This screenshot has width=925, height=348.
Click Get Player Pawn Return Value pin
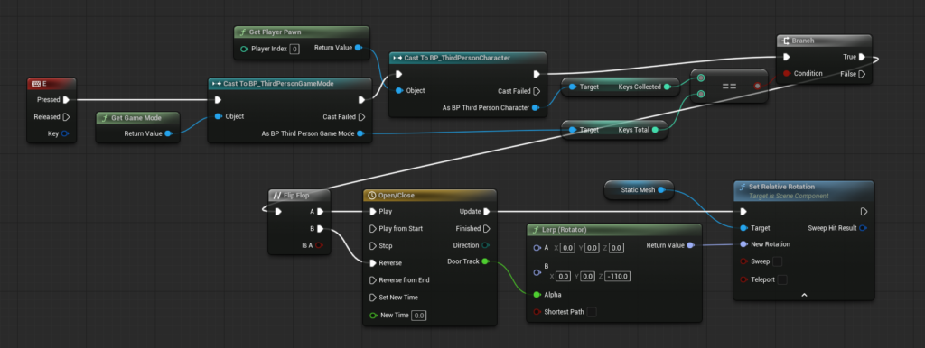click(359, 48)
